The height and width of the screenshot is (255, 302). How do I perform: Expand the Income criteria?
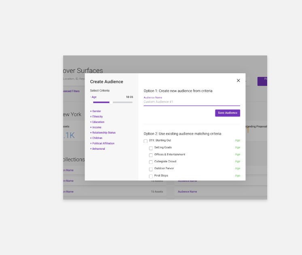pyautogui.click(x=96, y=127)
